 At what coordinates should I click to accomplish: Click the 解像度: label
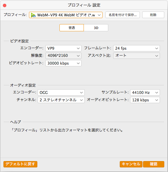[x=37, y=55]
